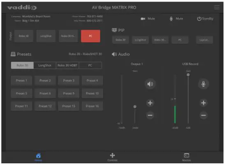Select LongShot output source button
Screen dimensions: 226x165
tap(46, 36)
